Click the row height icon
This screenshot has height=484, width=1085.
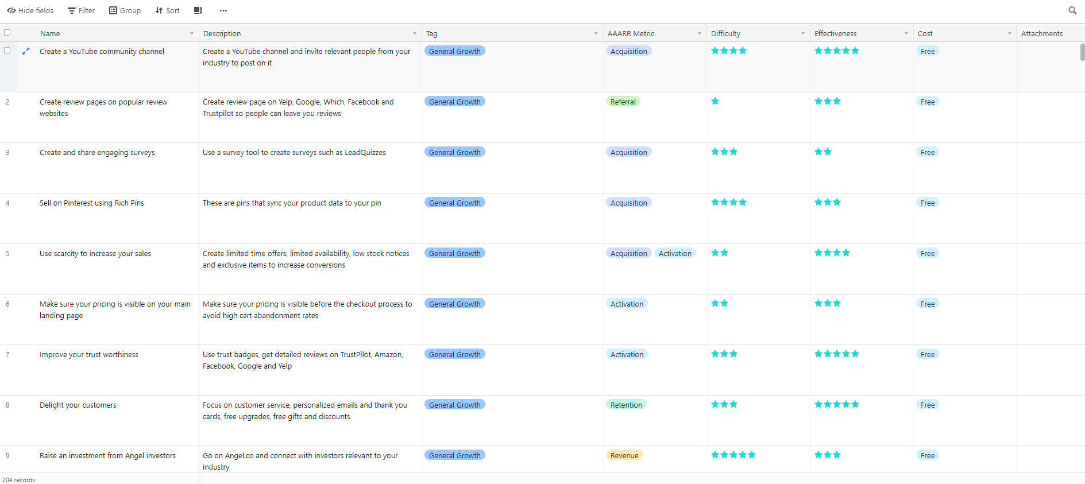(198, 10)
